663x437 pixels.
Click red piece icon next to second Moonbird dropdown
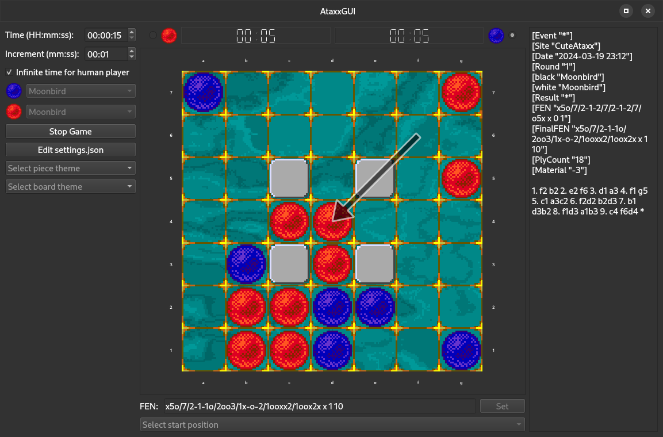(14, 112)
